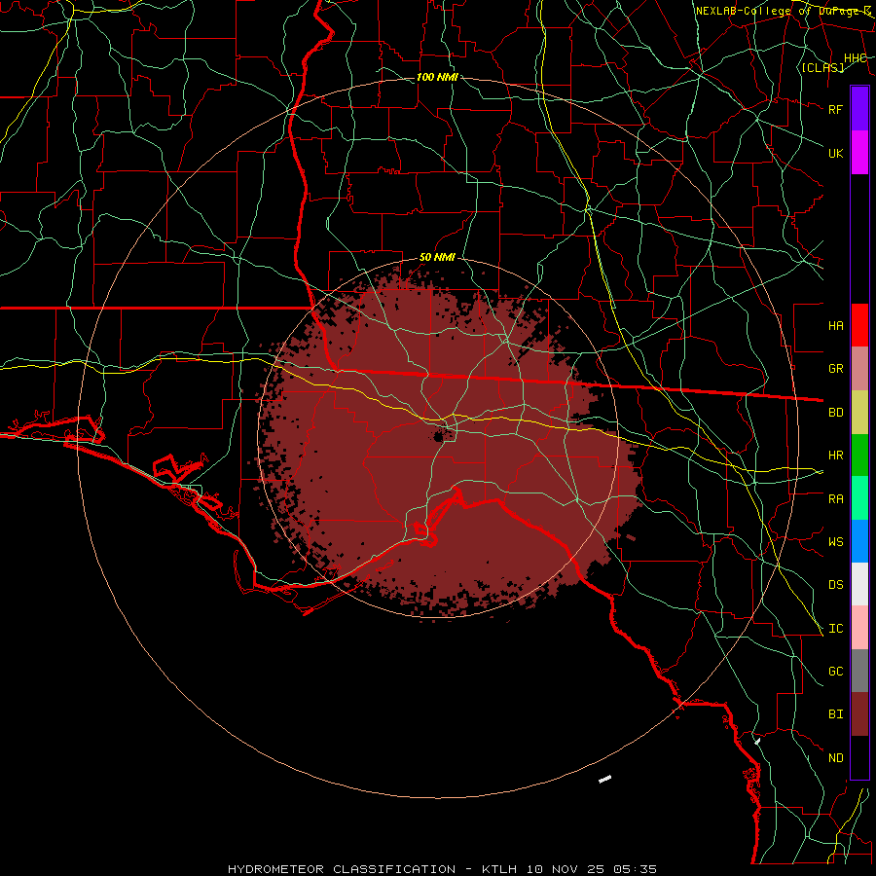The image size is (876, 876).
Task: Click the HR legend label
Action: [835, 456]
